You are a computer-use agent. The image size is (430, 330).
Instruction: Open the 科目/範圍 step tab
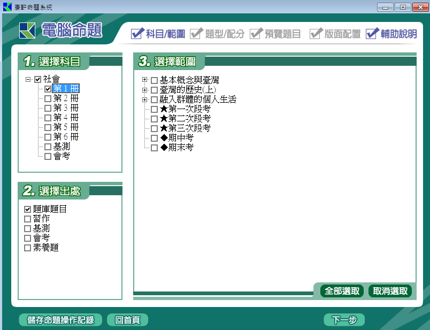pos(158,34)
